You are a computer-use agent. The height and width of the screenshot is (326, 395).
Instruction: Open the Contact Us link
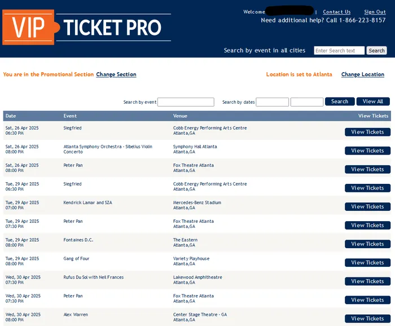[x=336, y=12]
